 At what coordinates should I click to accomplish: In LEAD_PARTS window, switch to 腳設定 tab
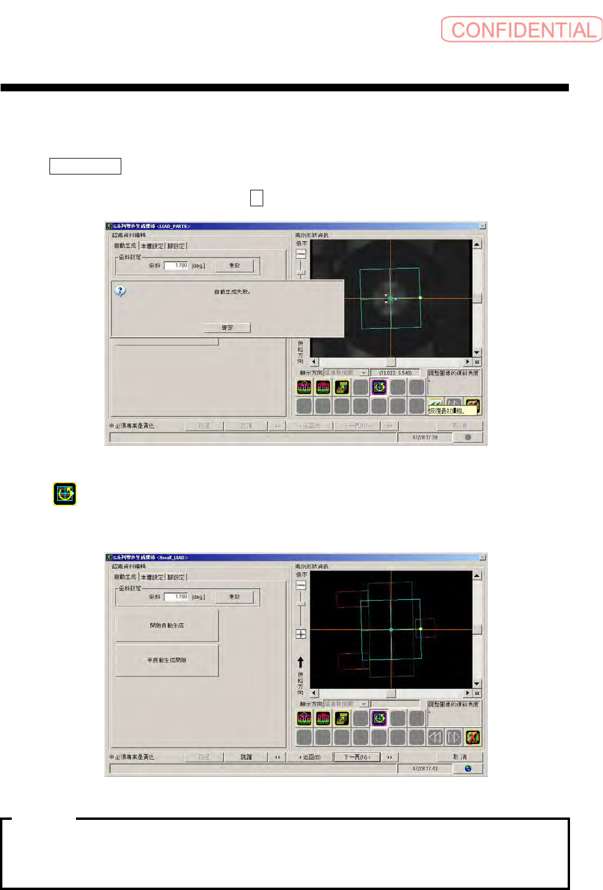coord(176,246)
